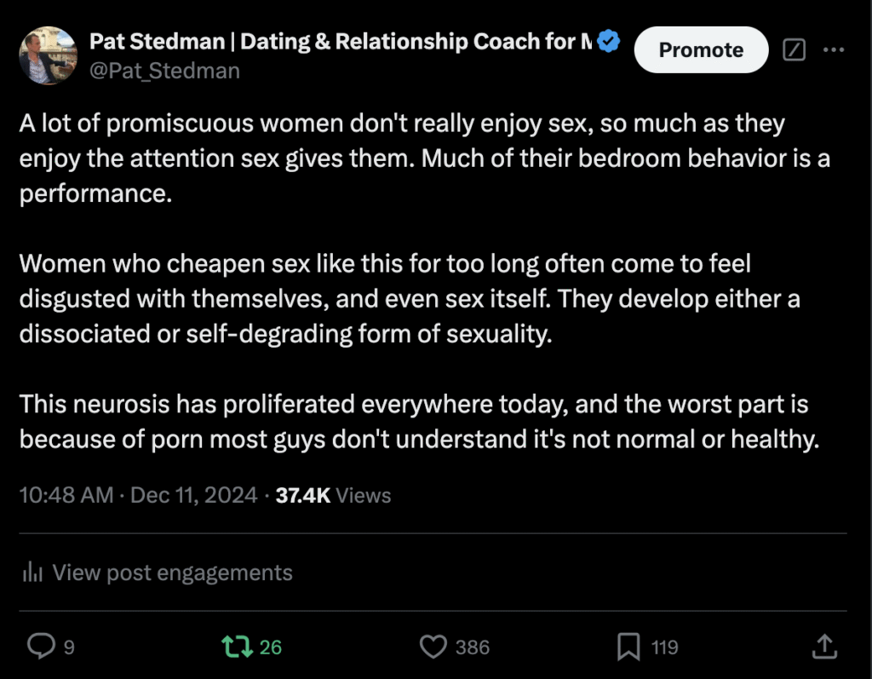The width and height of the screenshot is (872, 679).
Task: Click the share upload arrow icon
Action: pyautogui.click(x=824, y=647)
